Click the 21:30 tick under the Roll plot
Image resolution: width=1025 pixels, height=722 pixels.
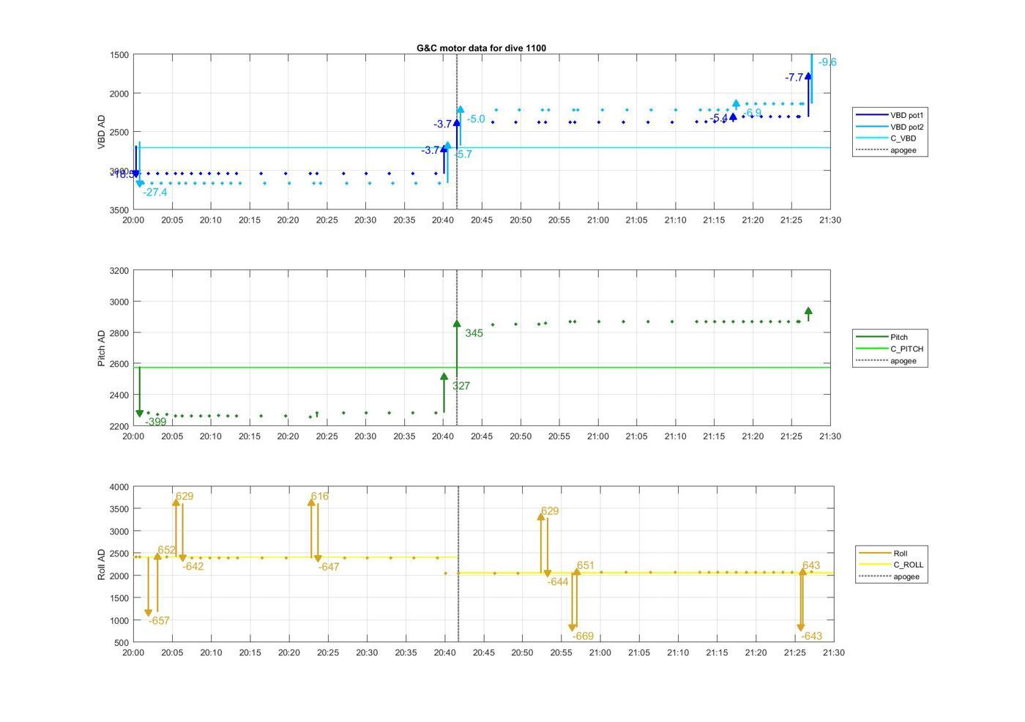coord(833,652)
